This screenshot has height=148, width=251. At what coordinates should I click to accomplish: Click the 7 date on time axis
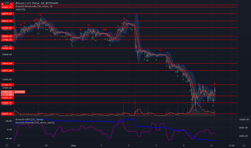156,145
